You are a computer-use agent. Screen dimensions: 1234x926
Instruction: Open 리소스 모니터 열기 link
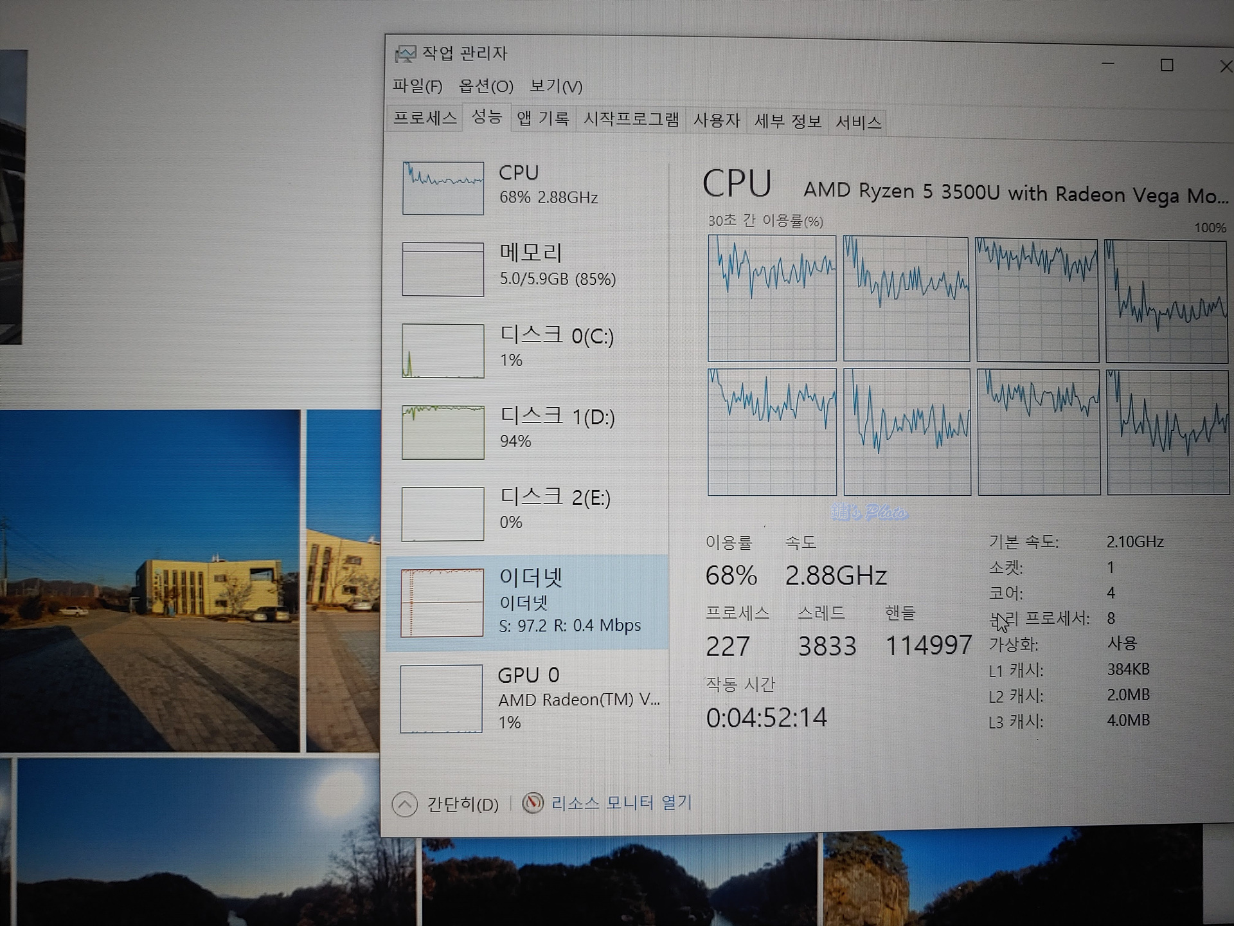point(621,803)
